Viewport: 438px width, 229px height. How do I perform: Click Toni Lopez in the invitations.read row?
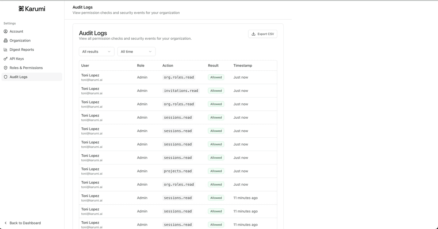point(90,88)
